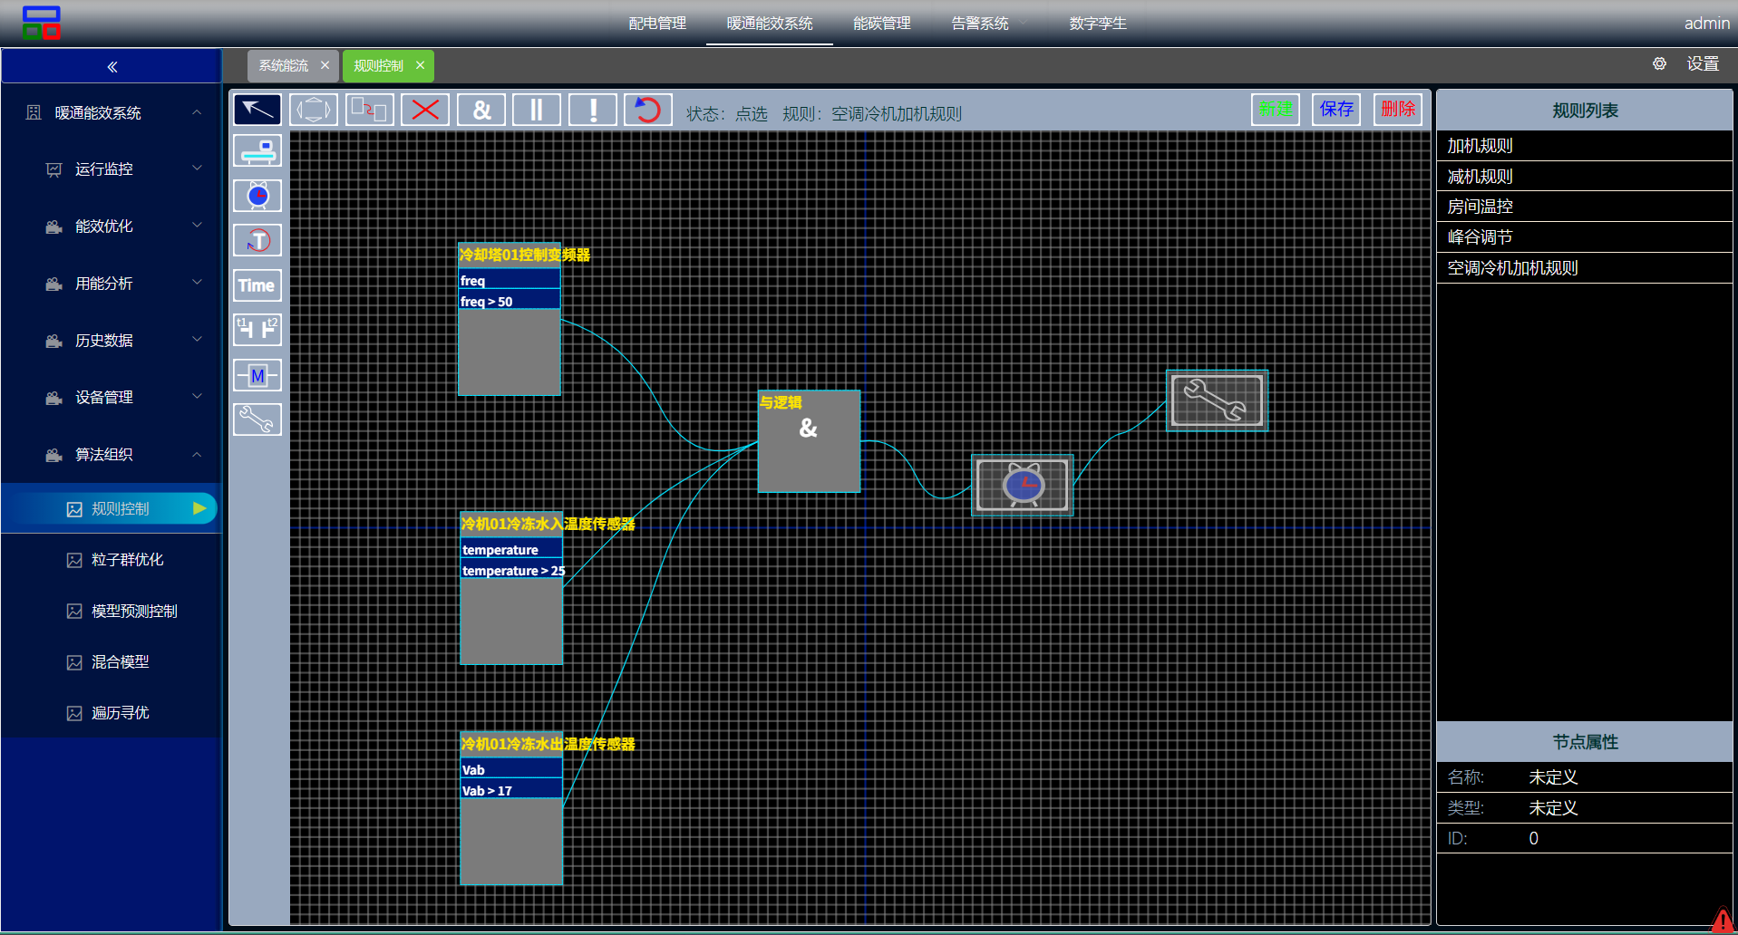
Task: Pick the AND (&) logic tool
Action: 481,110
